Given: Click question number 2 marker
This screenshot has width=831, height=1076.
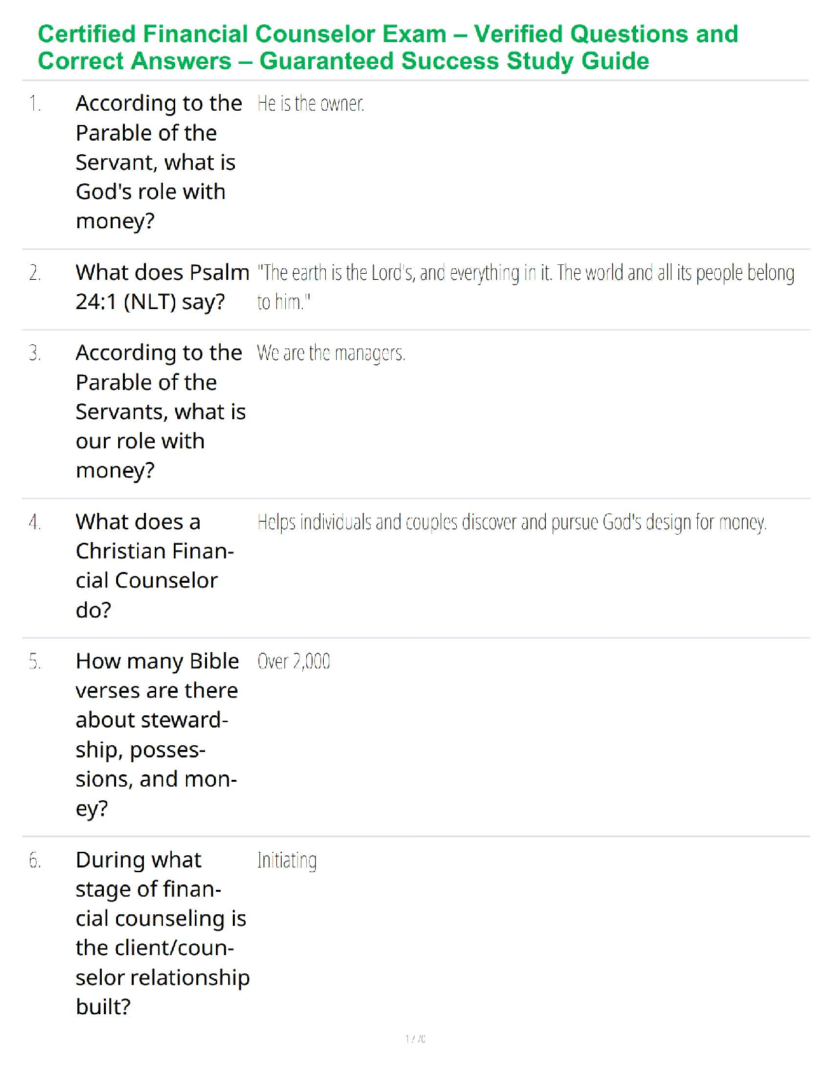Looking at the screenshot, I should 35,273.
